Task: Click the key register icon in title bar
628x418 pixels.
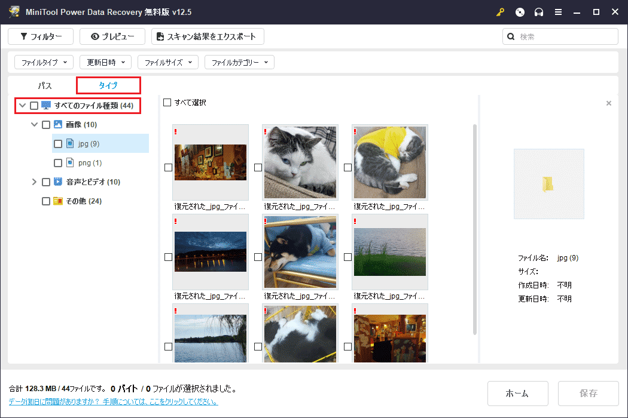Action: coord(500,12)
